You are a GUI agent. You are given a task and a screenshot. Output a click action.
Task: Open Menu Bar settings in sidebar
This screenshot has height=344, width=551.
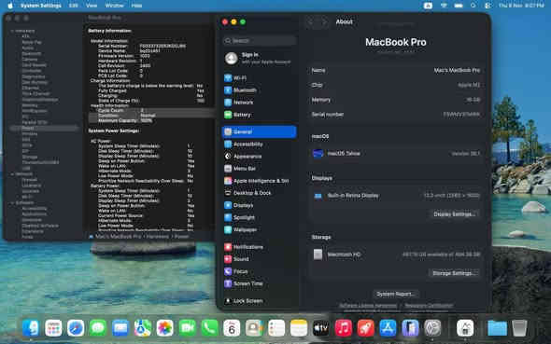click(260, 169)
